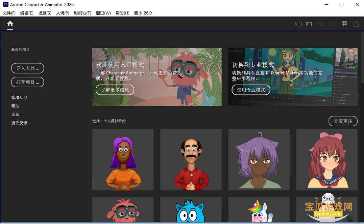Select the bald mustached man puppet
Image resolution: width=364 pixels, height=224 pixels.
(x=191, y=160)
